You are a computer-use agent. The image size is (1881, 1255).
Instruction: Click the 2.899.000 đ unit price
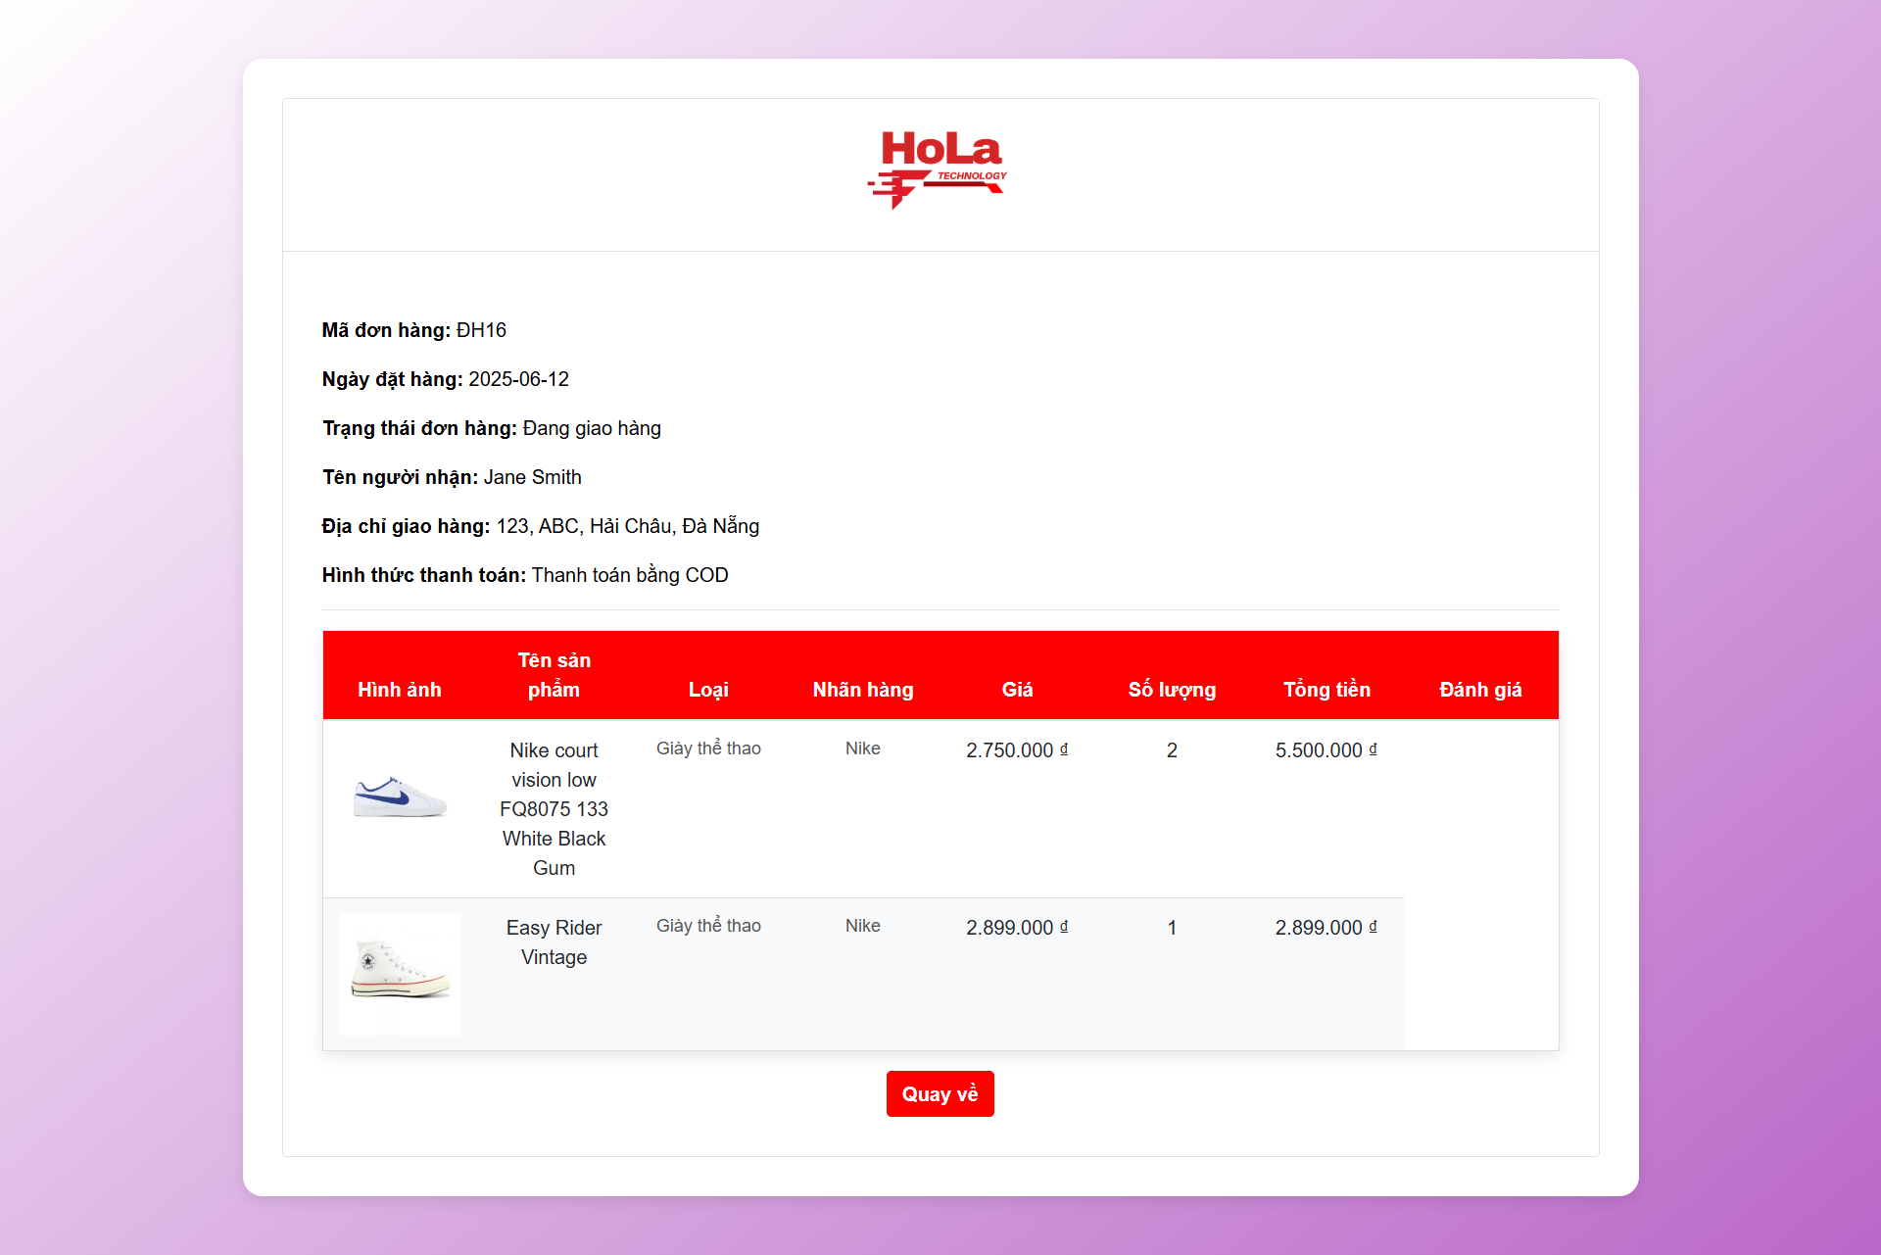(x=1017, y=928)
